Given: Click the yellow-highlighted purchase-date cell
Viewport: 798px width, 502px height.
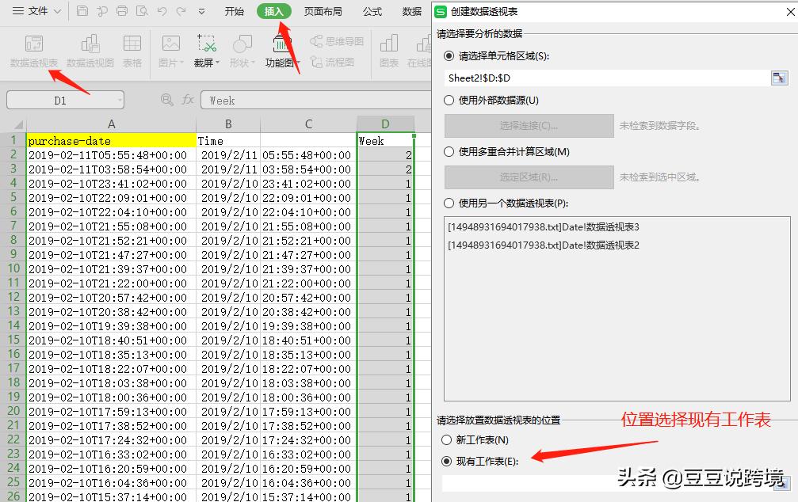Looking at the screenshot, I should 111,139.
